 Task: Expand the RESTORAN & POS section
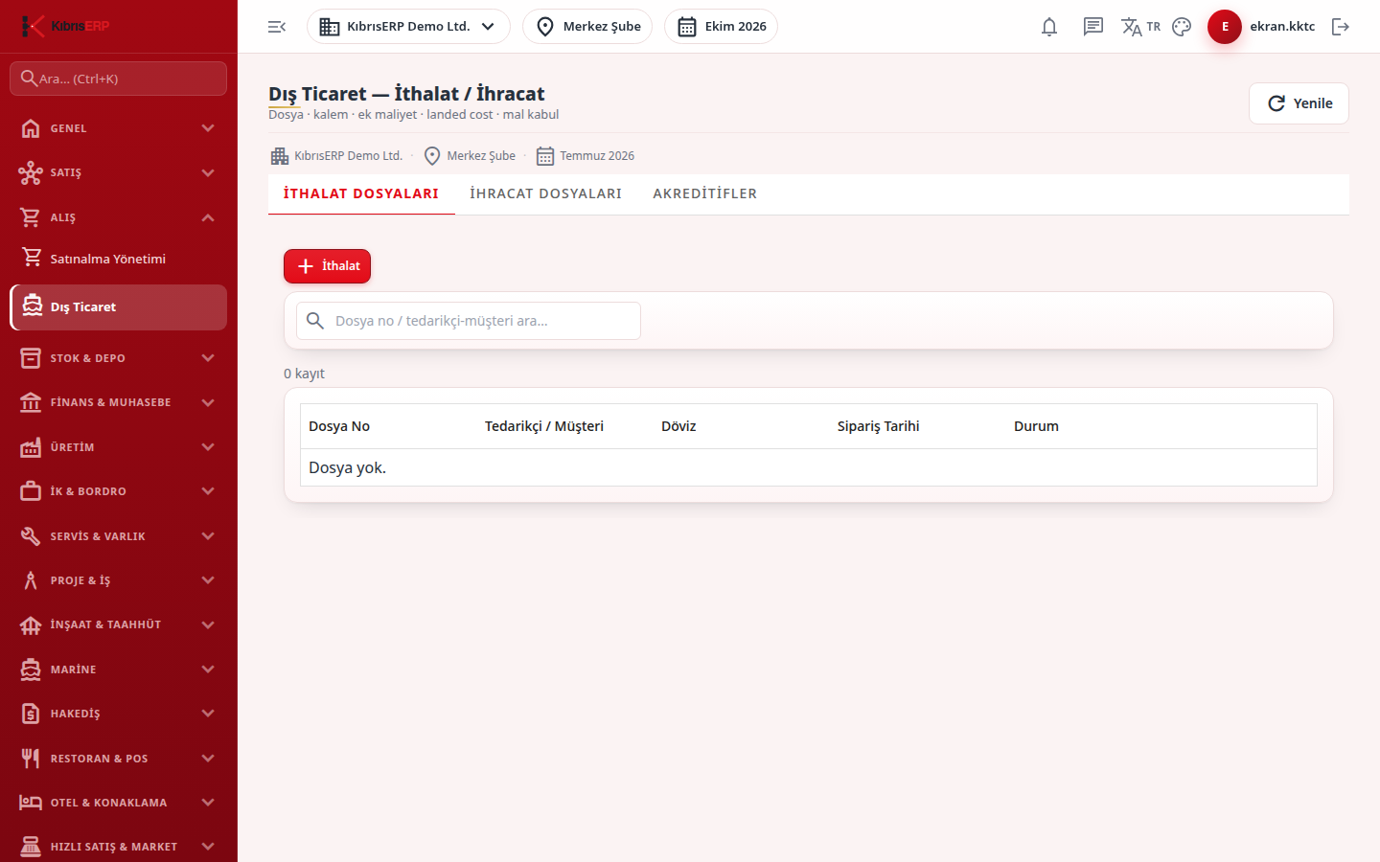click(x=118, y=759)
